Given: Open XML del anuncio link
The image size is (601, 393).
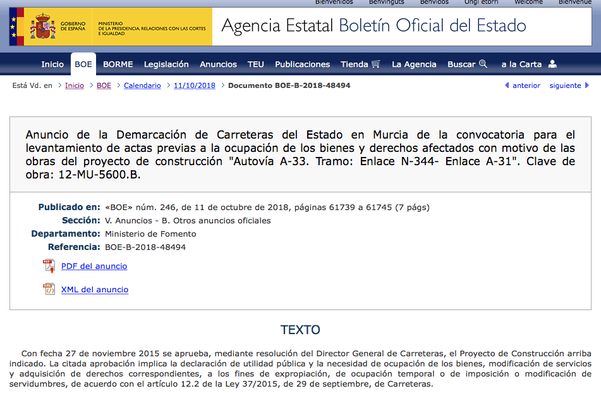Looking at the screenshot, I should click(95, 289).
